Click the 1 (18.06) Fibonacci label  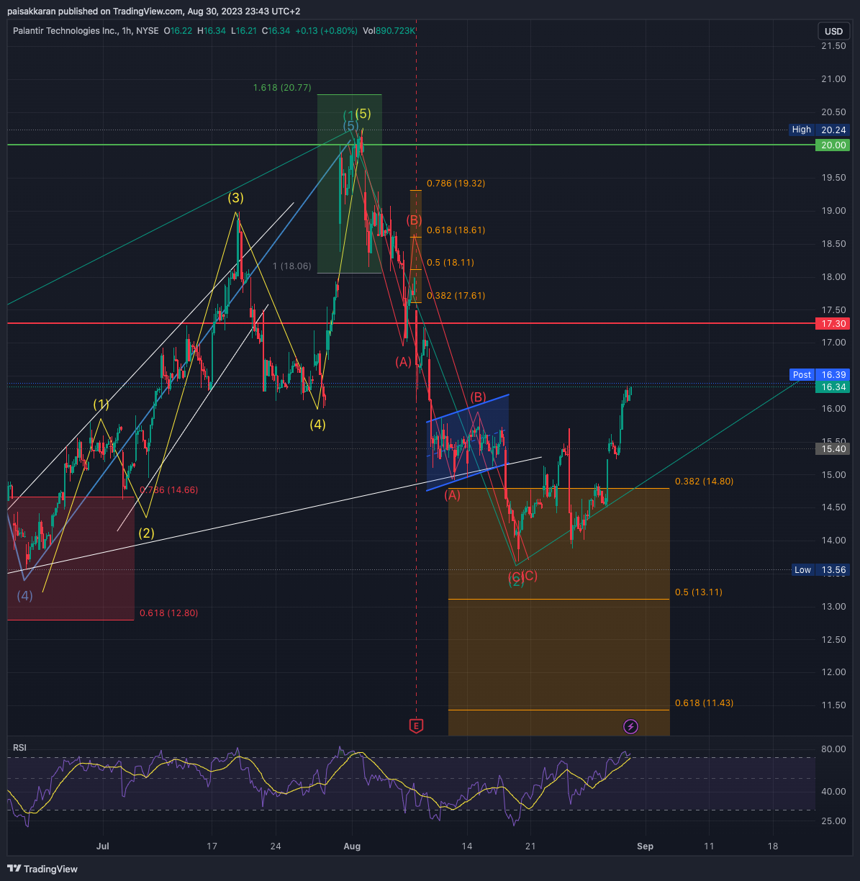[x=291, y=266]
